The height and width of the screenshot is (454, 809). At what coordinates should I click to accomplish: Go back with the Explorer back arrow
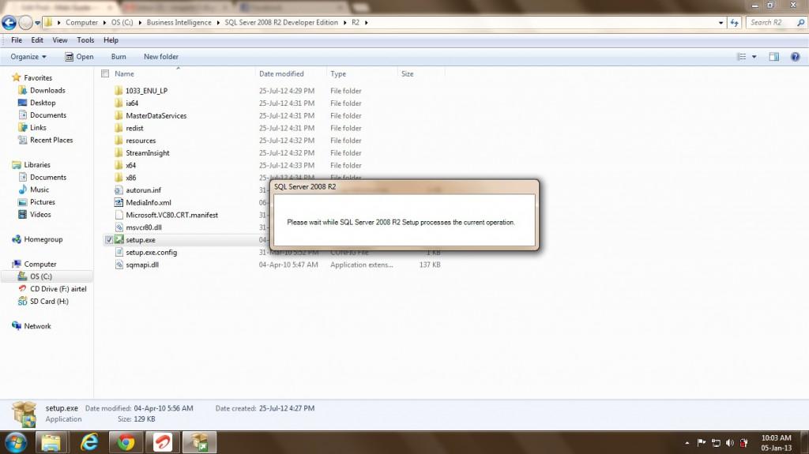coord(9,23)
